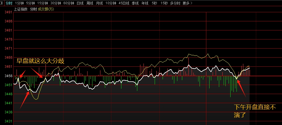
Task: Click the 3436 price axis label
Action: pyautogui.click(x=9, y=112)
